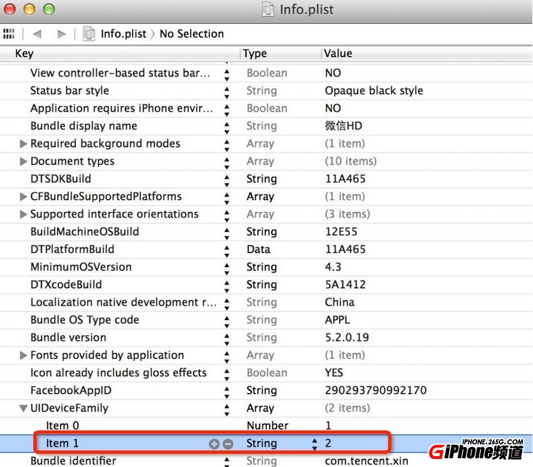Viewport: 533px width, 467px height.
Task: Select the Bundle version value 5.2.0.19
Action: point(347,338)
